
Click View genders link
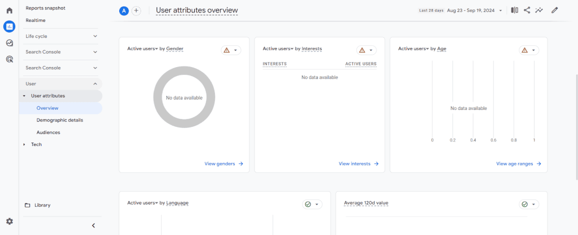pos(224,164)
